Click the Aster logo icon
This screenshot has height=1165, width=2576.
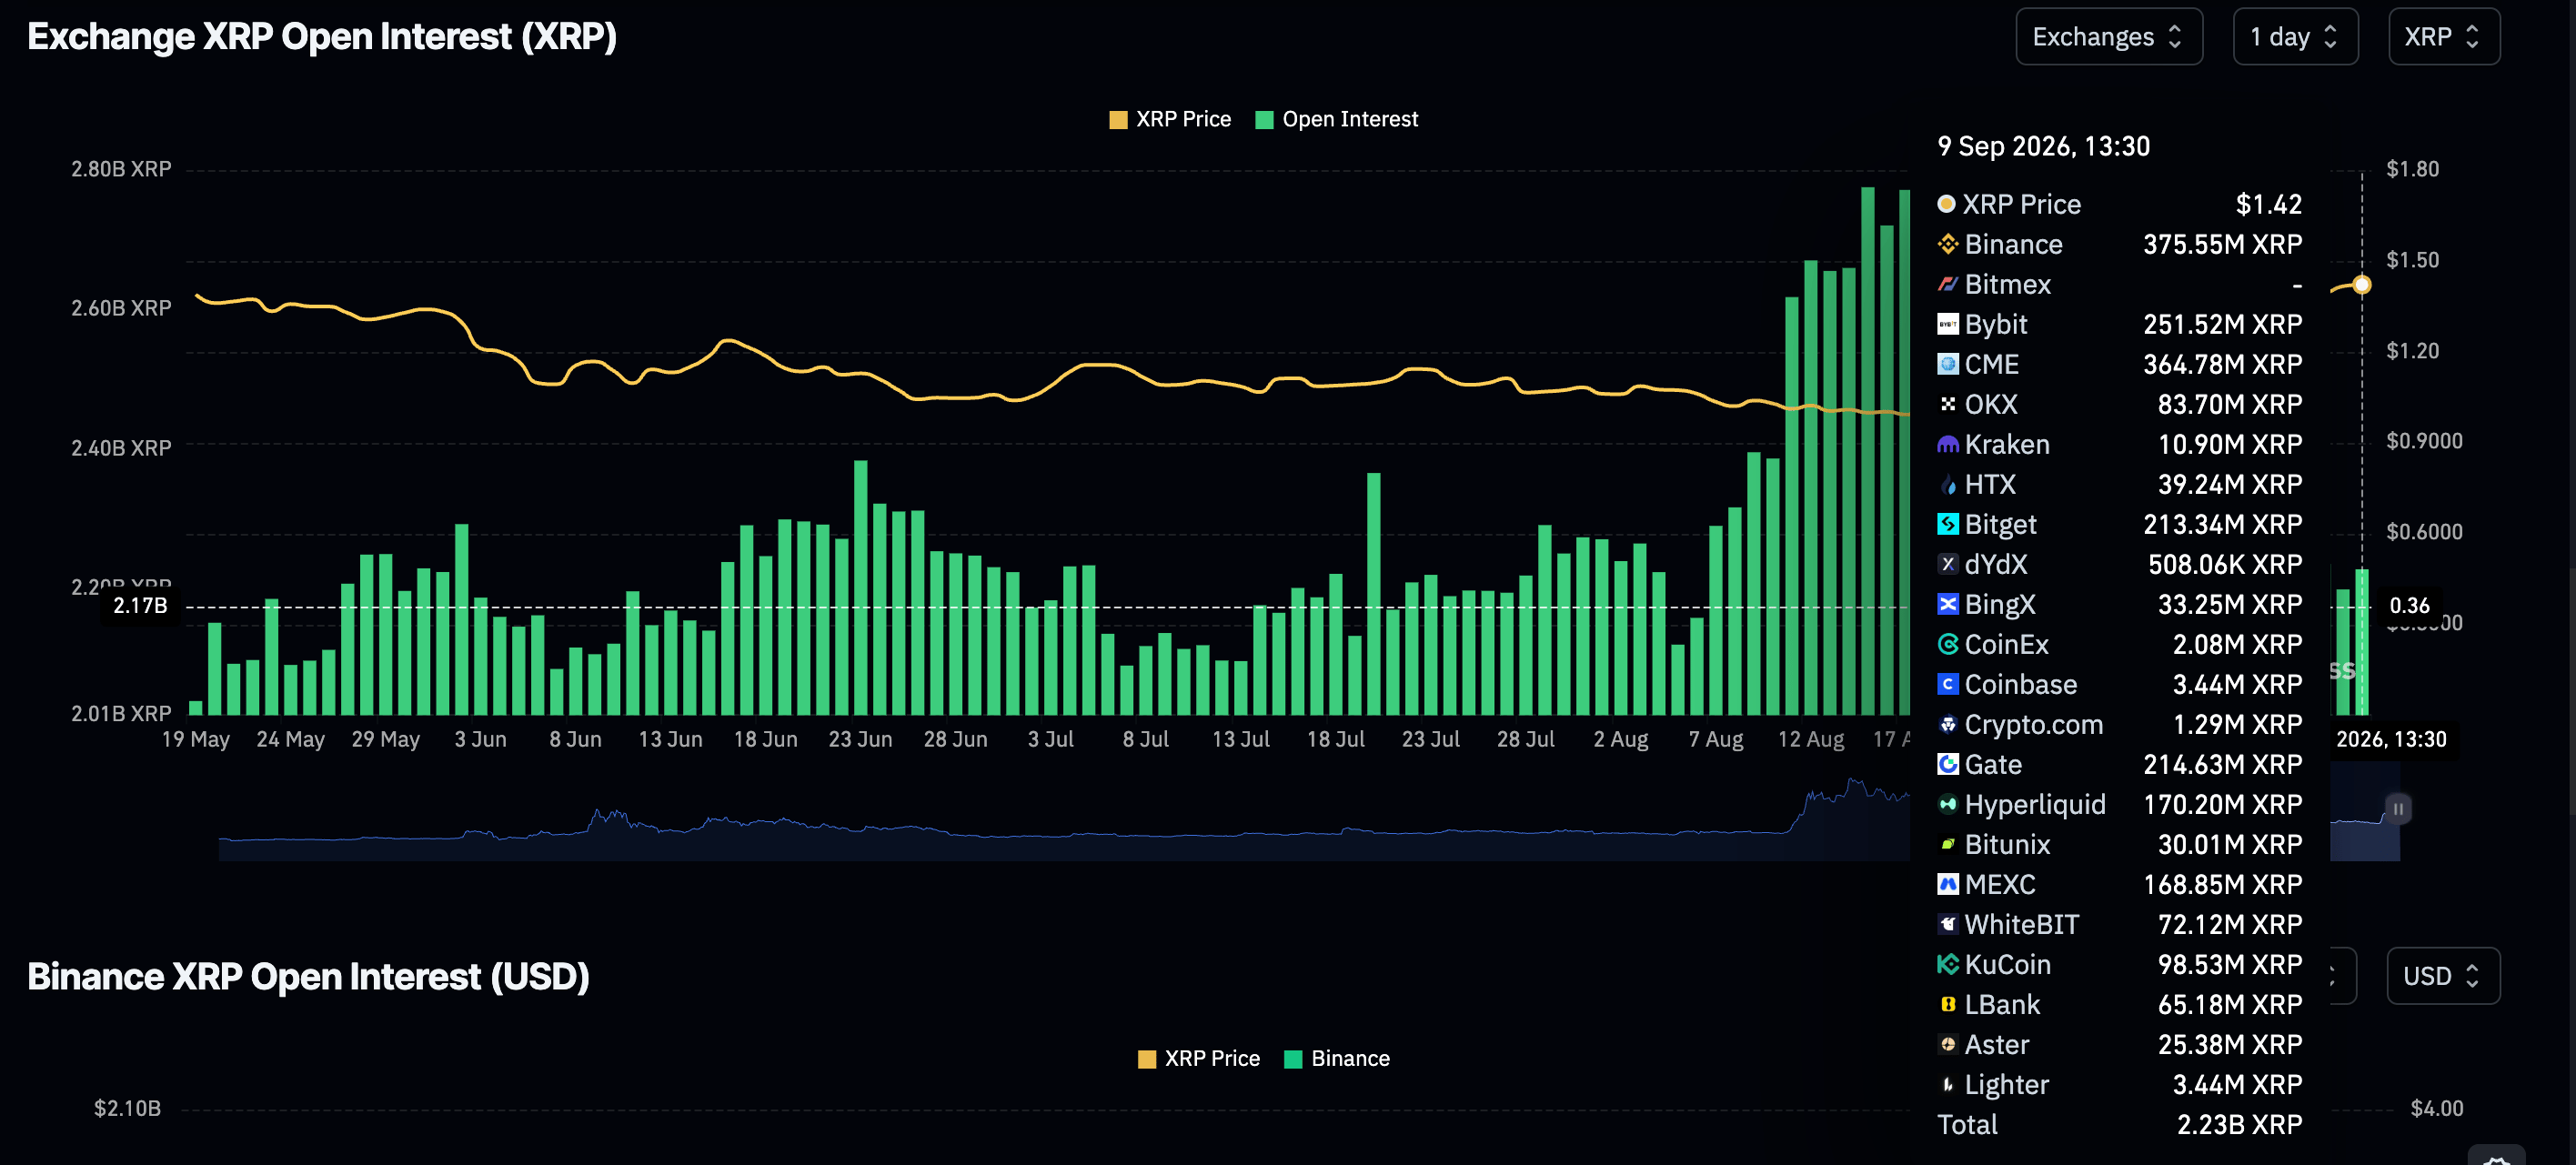(x=1947, y=1044)
